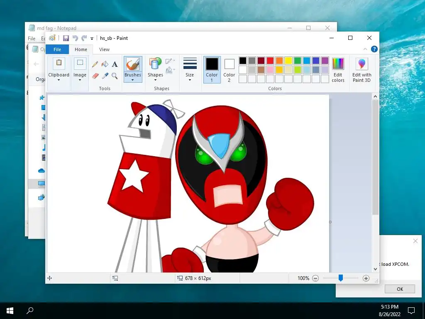Select Color 2 background box
The image size is (425, 319).
[x=229, y=70]
